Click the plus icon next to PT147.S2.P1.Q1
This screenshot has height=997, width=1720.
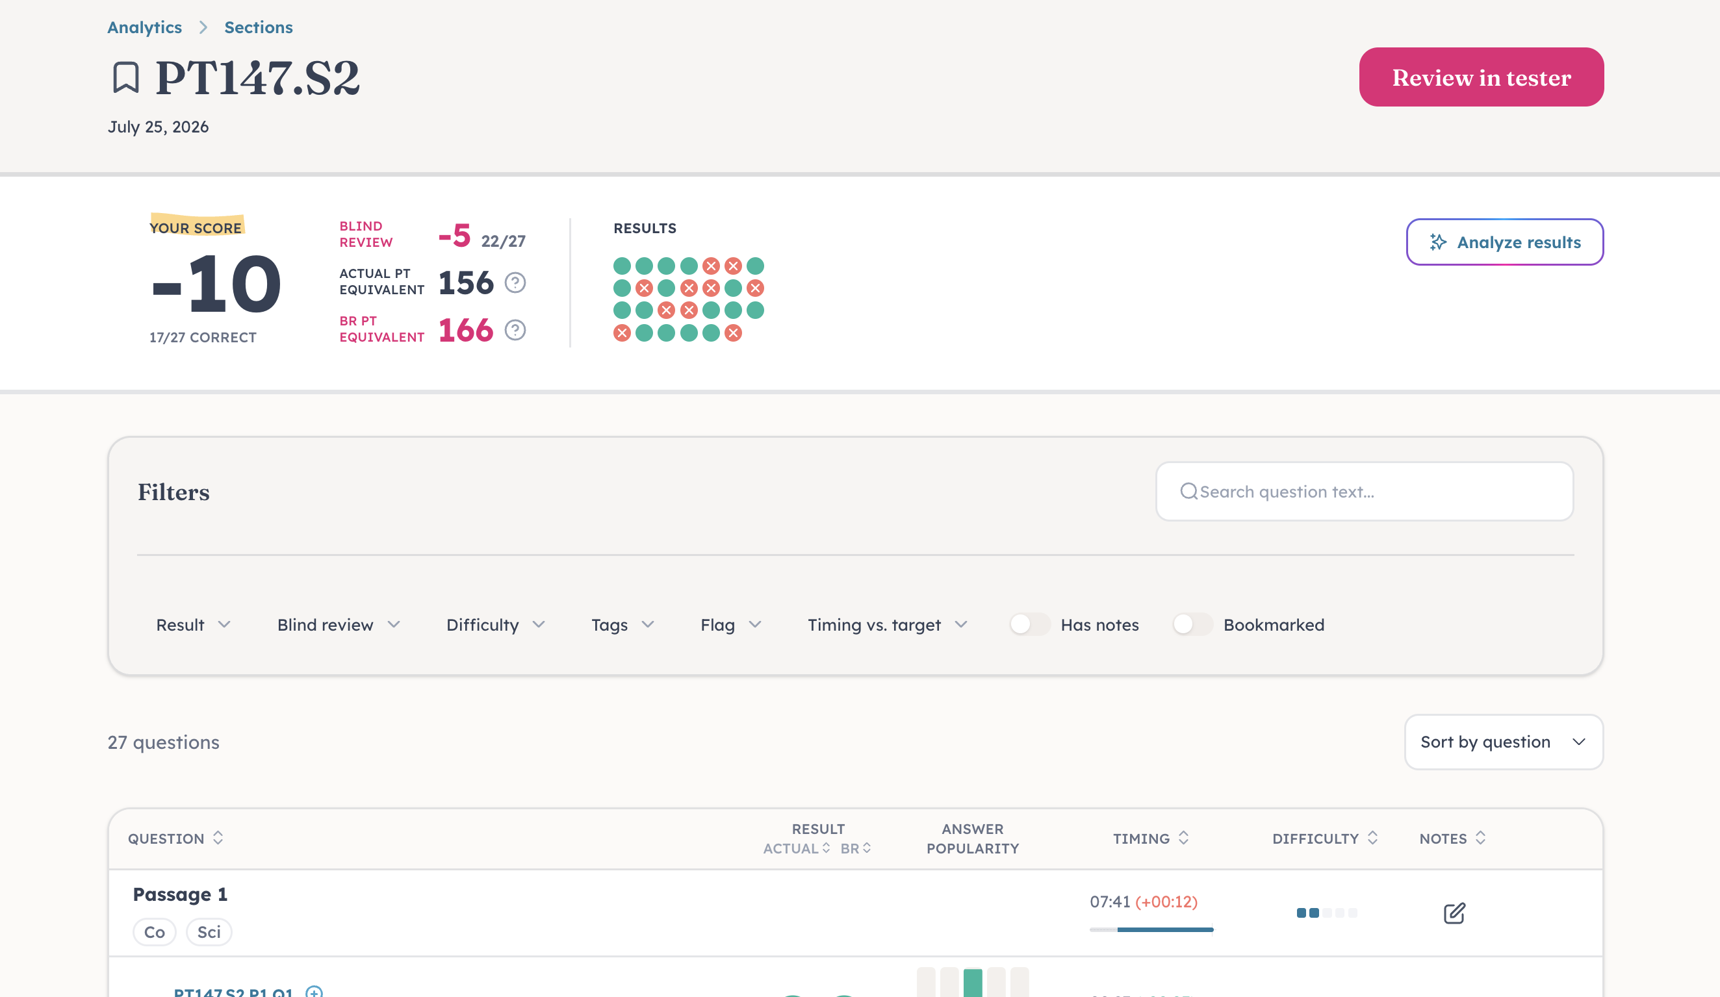coord(314,992)
